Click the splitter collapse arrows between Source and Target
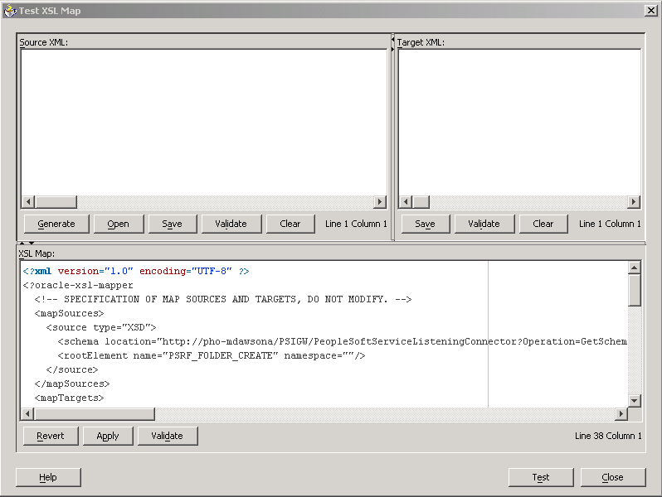 [x=392, y=44]
